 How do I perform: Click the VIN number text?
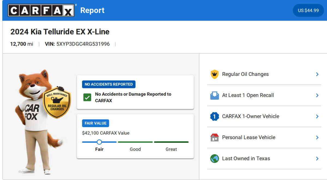(83, 44)
